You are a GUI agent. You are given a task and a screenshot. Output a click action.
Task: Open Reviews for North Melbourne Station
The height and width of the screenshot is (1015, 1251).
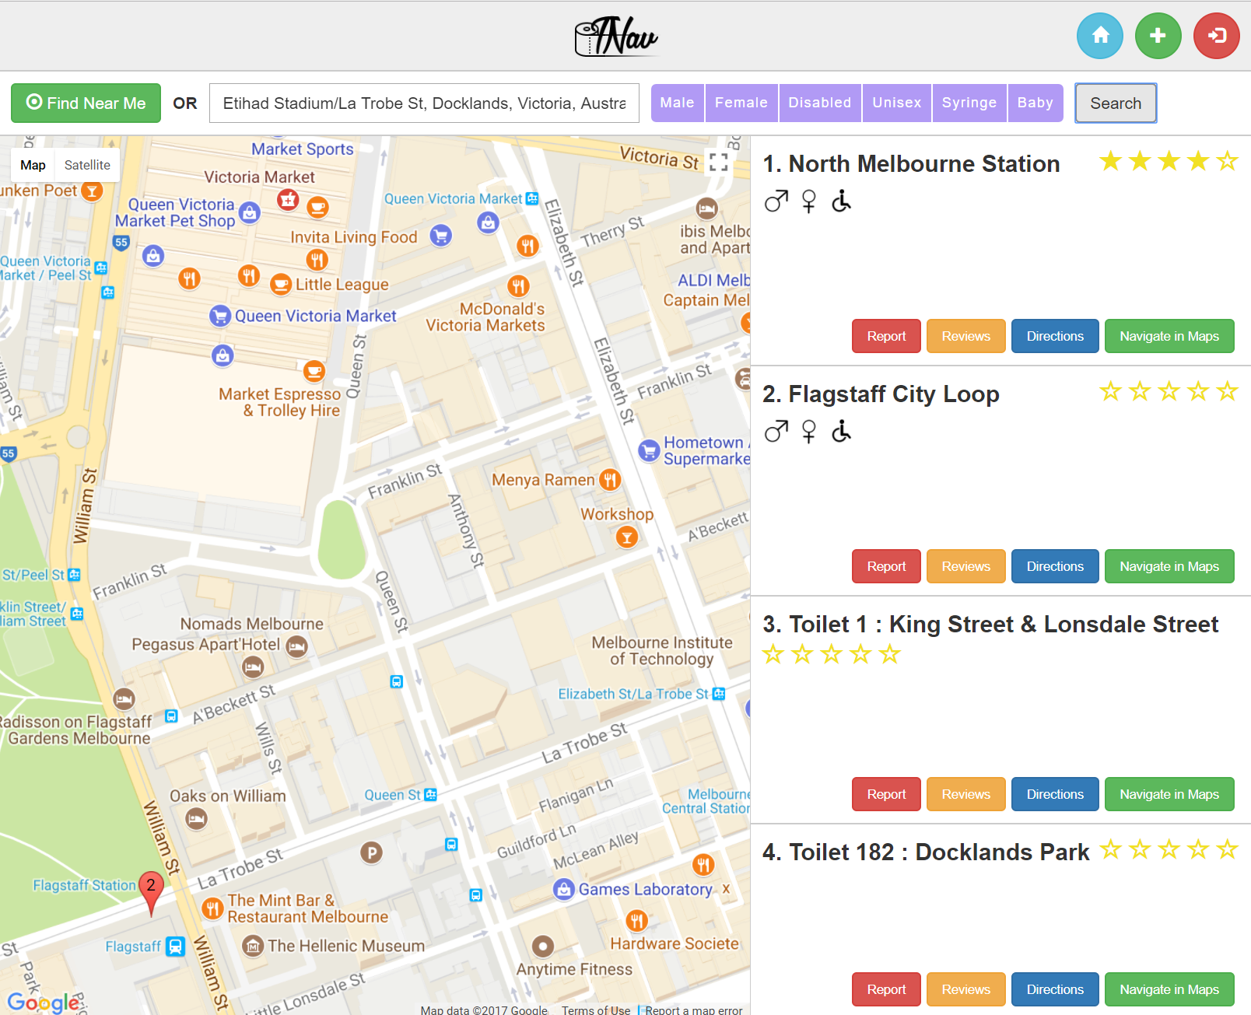(965, 336)
